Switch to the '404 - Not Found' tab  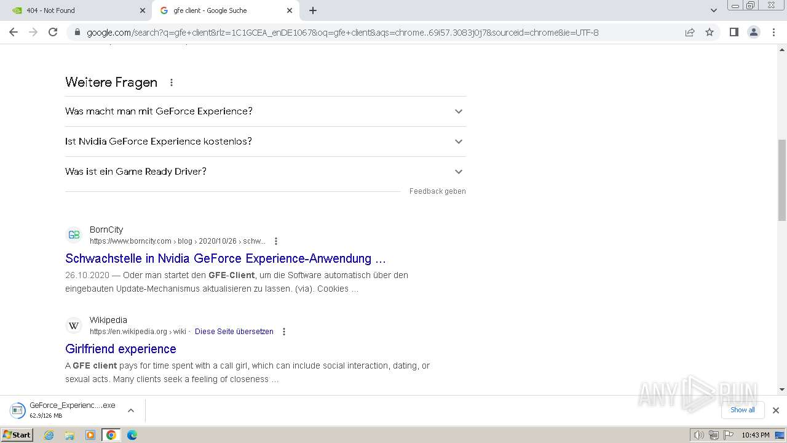point(76,10)
